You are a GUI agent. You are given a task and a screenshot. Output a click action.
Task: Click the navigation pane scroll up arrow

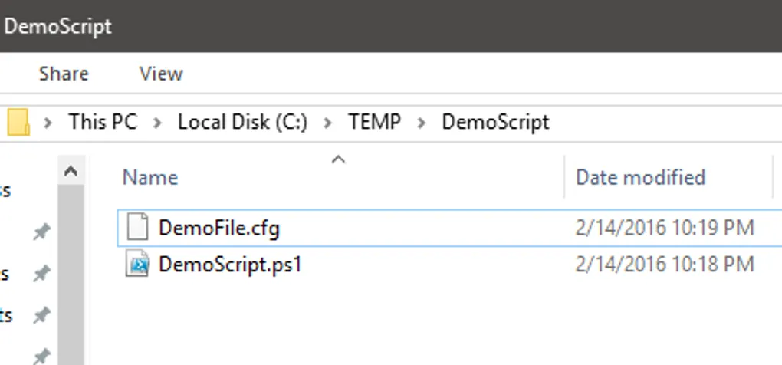pyautogui.click(x=71, y=172)
